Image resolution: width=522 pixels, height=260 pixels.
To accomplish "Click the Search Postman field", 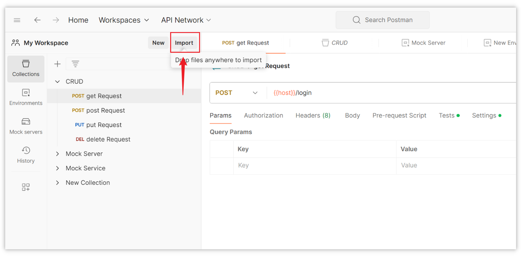I will tap(383, 20).
